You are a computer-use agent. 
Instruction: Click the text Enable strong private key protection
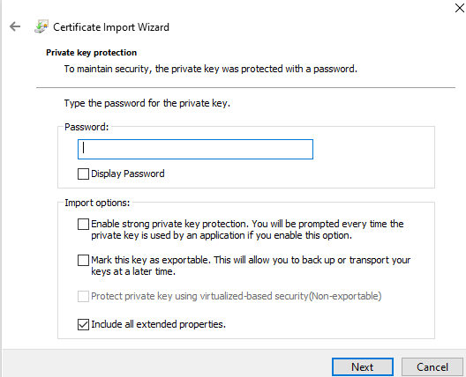coord(169,224)
